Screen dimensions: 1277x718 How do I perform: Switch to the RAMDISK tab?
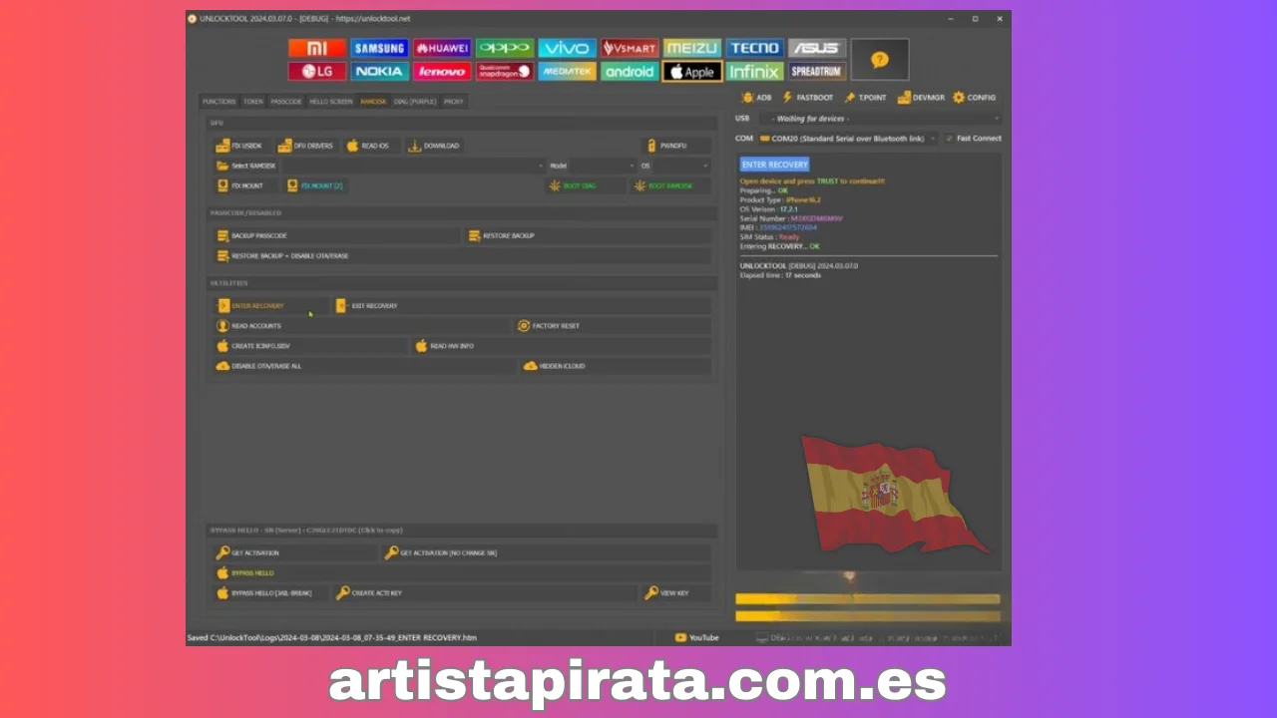click(x=373, y=101)
